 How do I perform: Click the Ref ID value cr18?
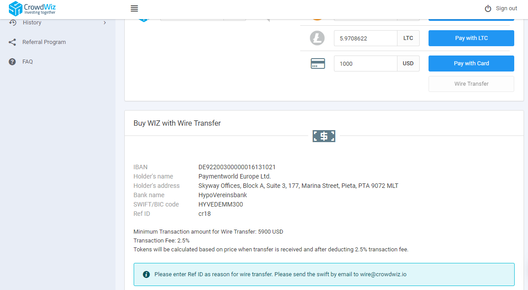tap(204, 214)
